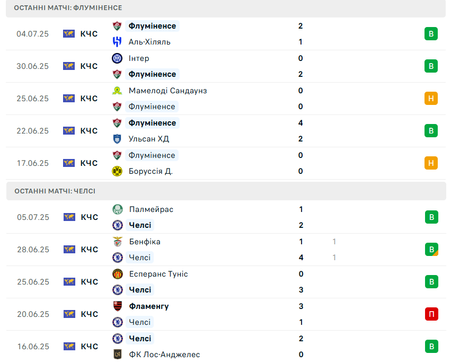Click the Ulsan HD club badge

click(117, 139)
